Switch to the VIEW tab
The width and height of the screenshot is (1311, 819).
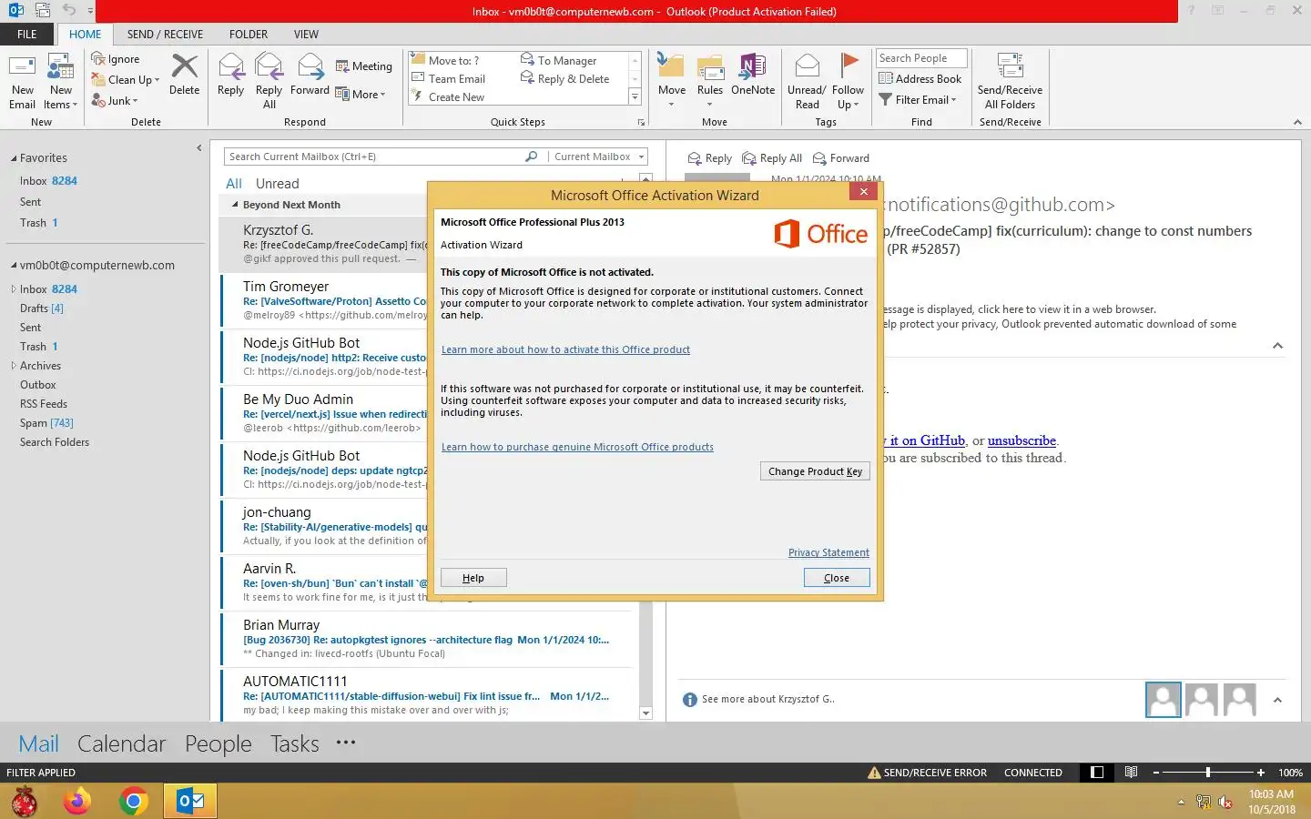[x=306, y=35]
